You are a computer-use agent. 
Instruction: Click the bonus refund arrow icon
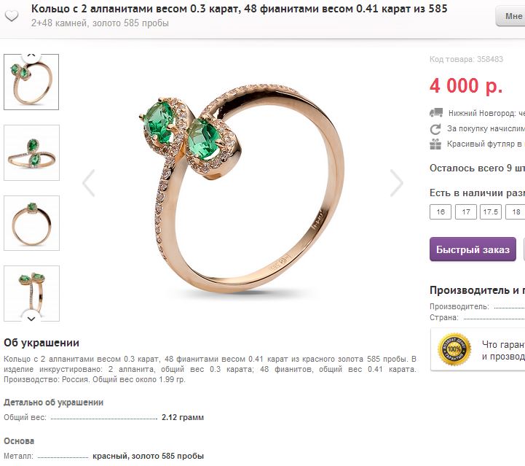tap(435, 129)
